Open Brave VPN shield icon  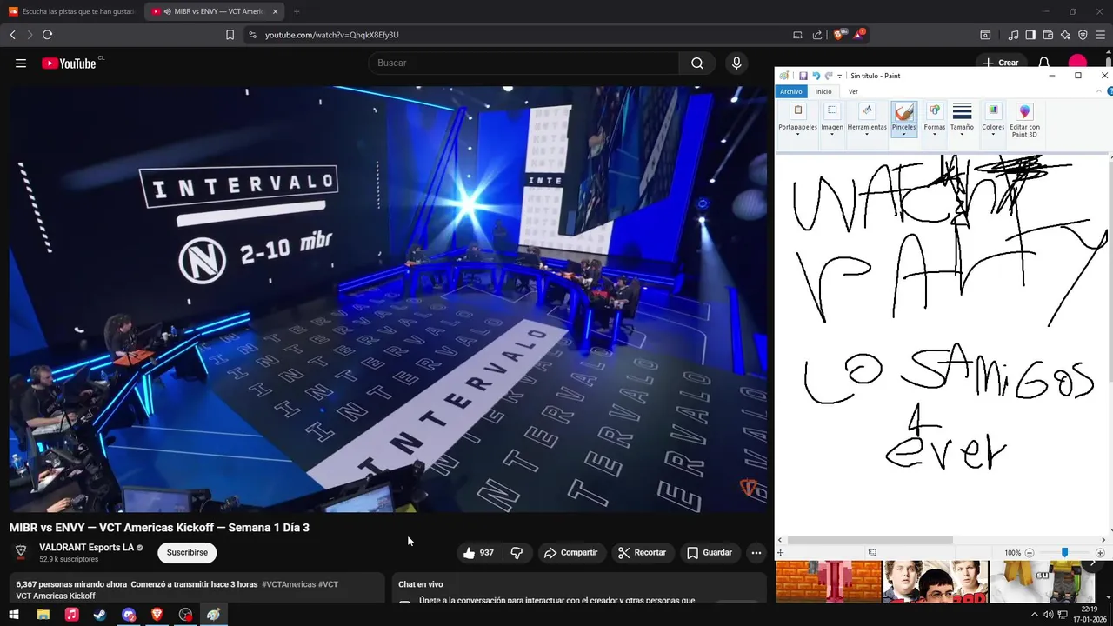pos(1083,35)
